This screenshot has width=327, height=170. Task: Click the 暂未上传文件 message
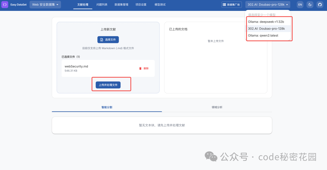coord(216,41)
